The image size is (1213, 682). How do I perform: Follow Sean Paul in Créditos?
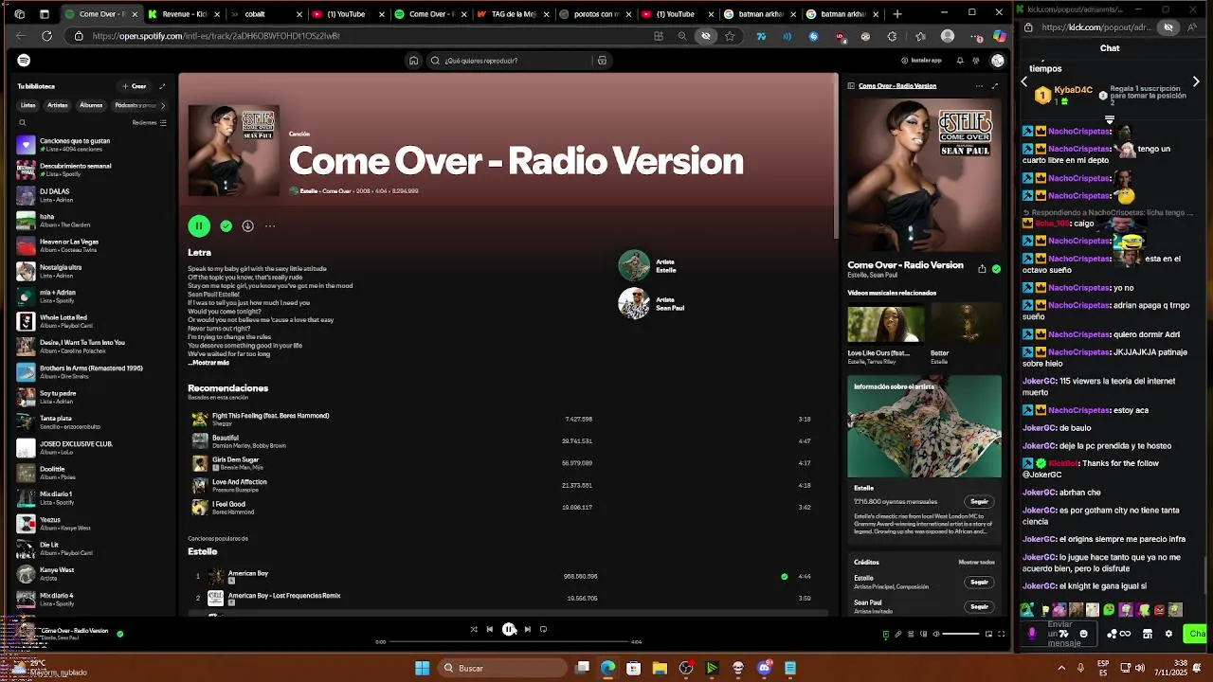tap(979, 606)
